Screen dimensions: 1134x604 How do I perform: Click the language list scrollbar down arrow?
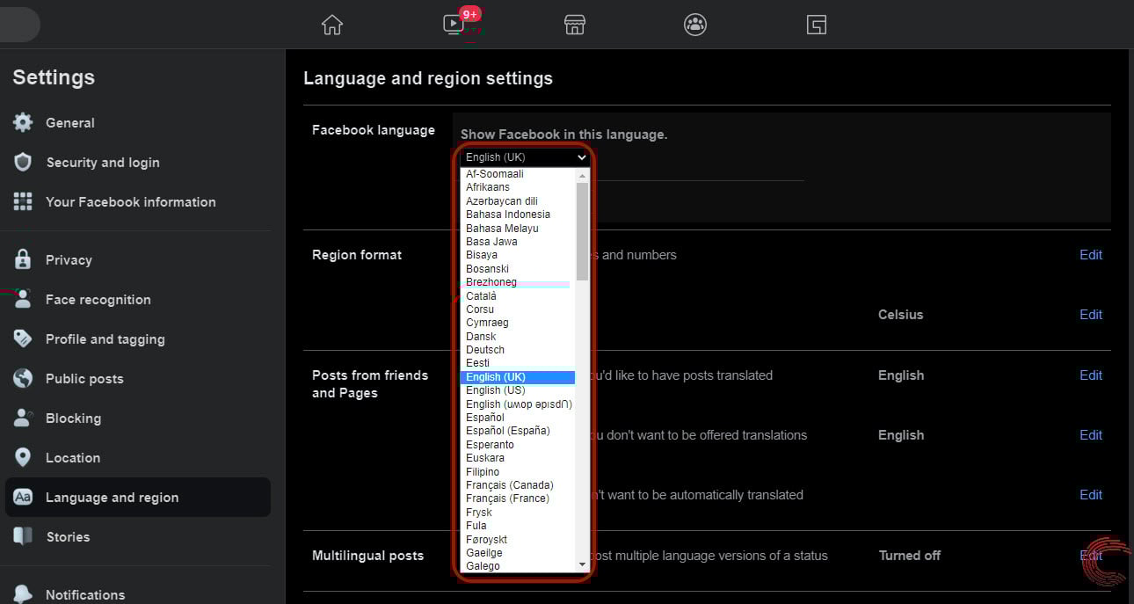click(579, 564)
